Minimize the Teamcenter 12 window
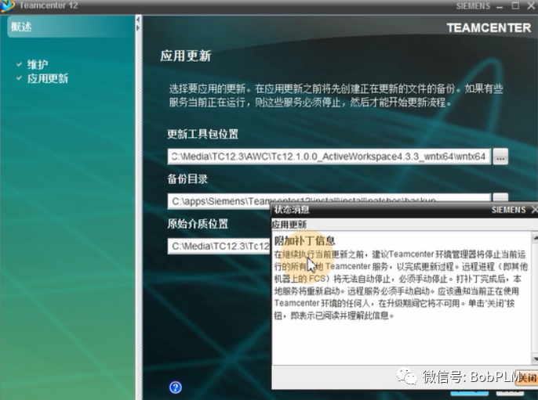538x400 pixels. [500, 6]
